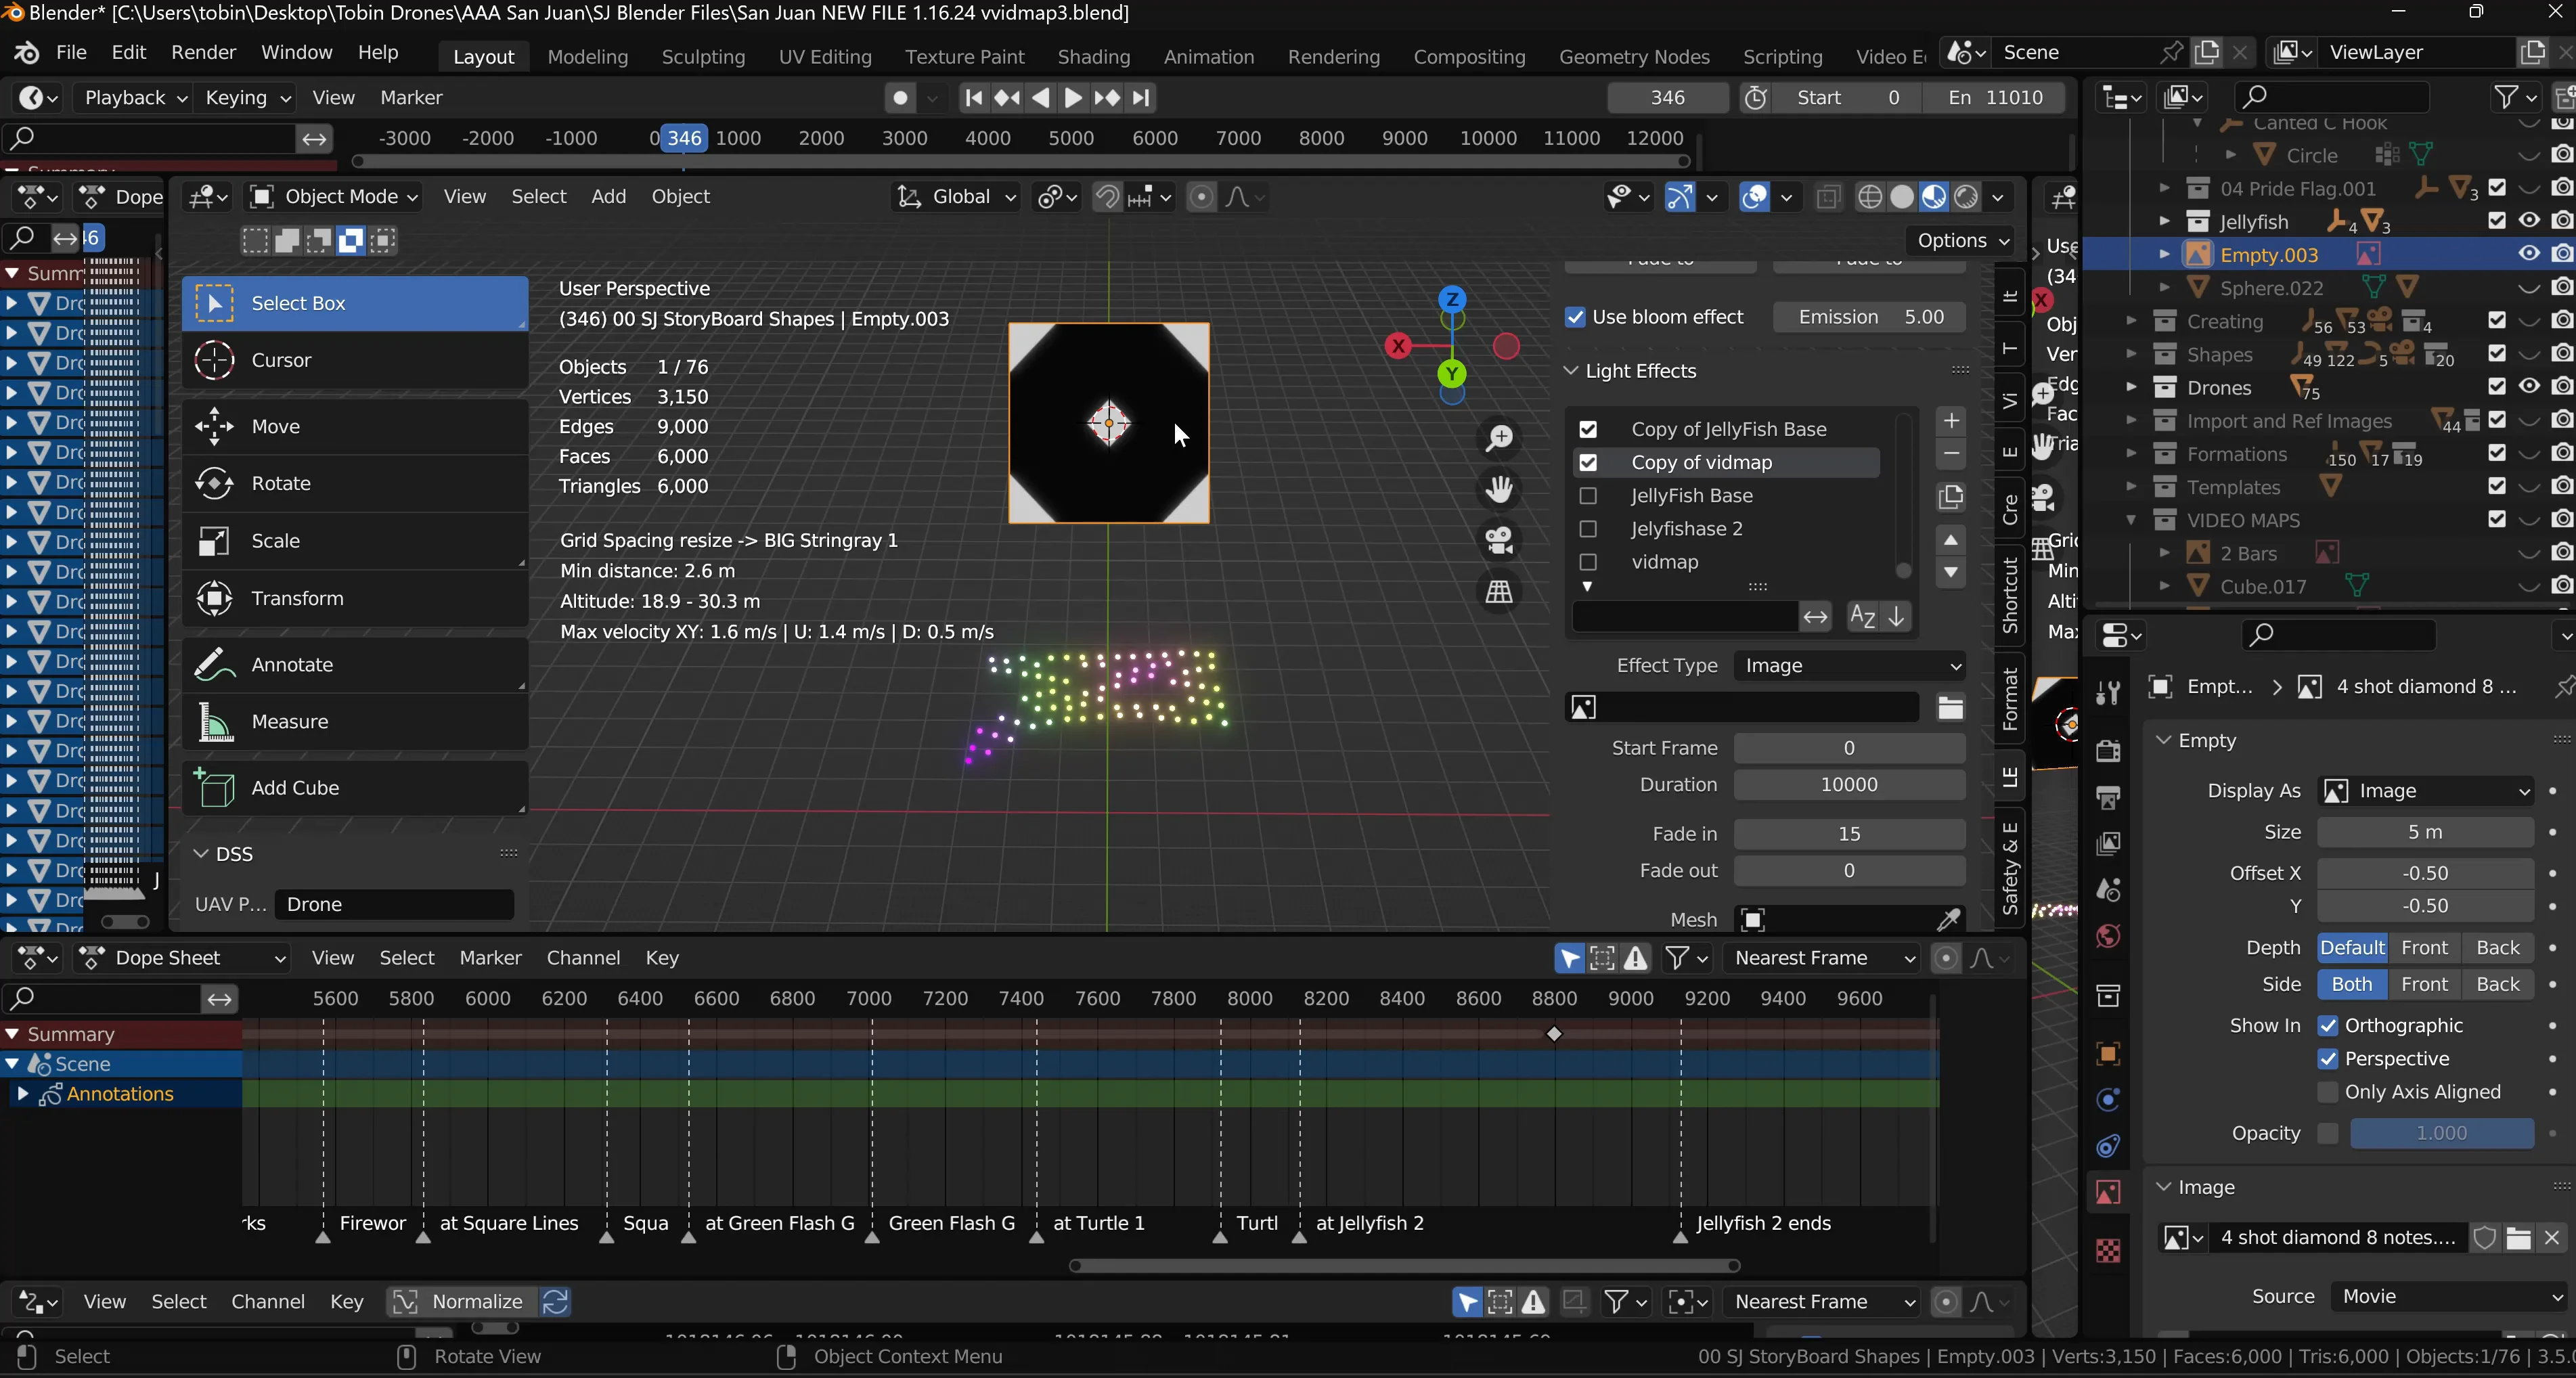This screenshot has width=2576, height=1378.
Task: Switch viewport to rendered shading icon
Action: 1965,197
